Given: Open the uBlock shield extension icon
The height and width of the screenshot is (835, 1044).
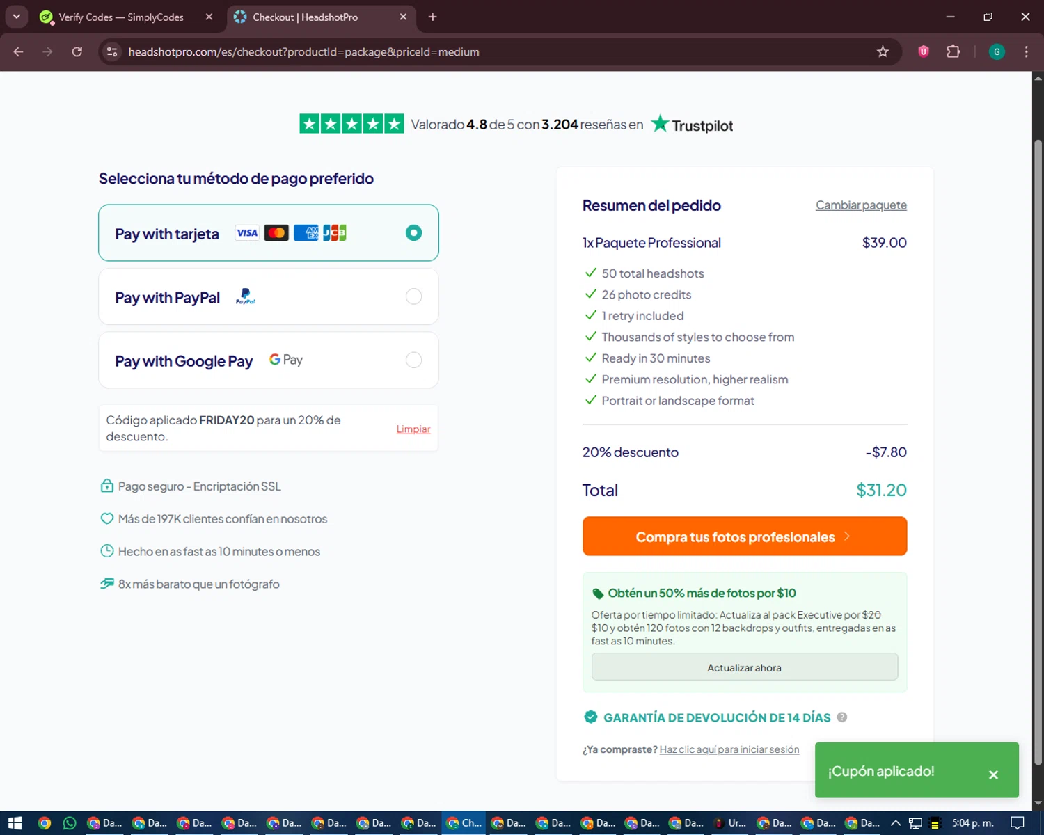Looking at the screenshot, I should [924, 51].
